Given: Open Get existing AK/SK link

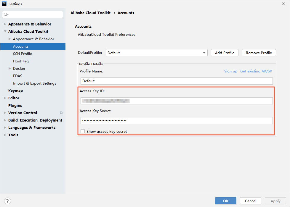Looking at the screenshot, I should (x=256, y=71).
